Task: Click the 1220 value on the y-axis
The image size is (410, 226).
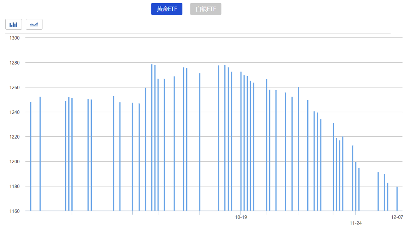Action: tap(14, 137)
